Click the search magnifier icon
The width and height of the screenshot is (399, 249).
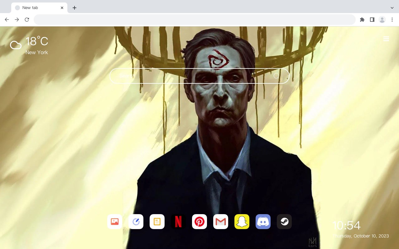tap(276, 76)
